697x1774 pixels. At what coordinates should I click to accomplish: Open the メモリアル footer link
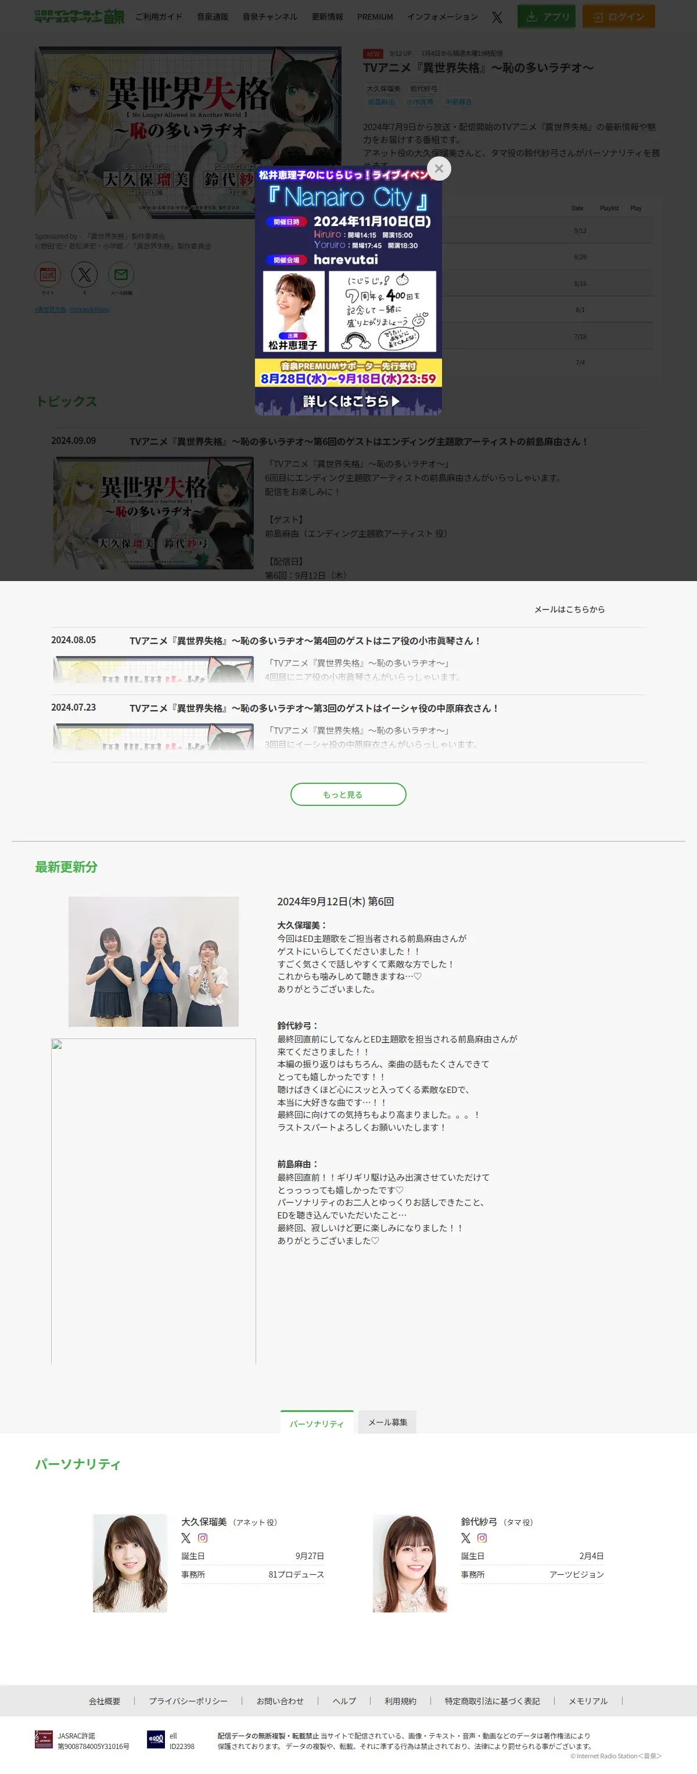pos(588,1701)
